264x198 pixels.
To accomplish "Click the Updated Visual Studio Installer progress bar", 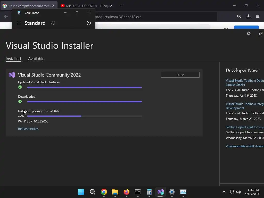I will click(85, 87).
